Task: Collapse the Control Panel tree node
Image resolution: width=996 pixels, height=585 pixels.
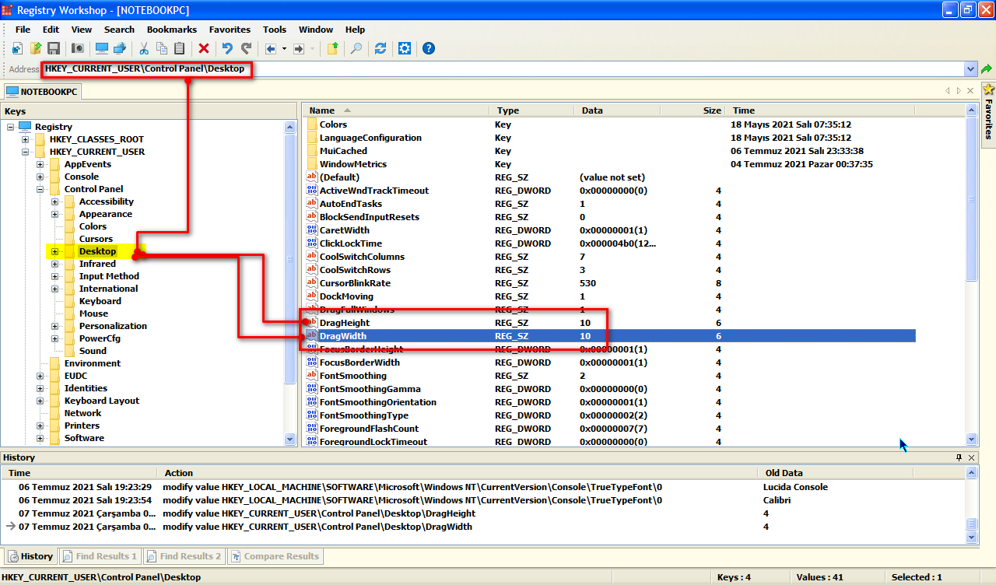Action: pos(40,189)
